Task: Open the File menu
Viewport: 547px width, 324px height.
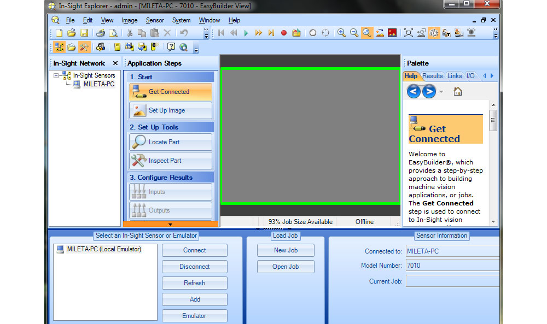Action: pyautogui.click(x=70, y=20)
